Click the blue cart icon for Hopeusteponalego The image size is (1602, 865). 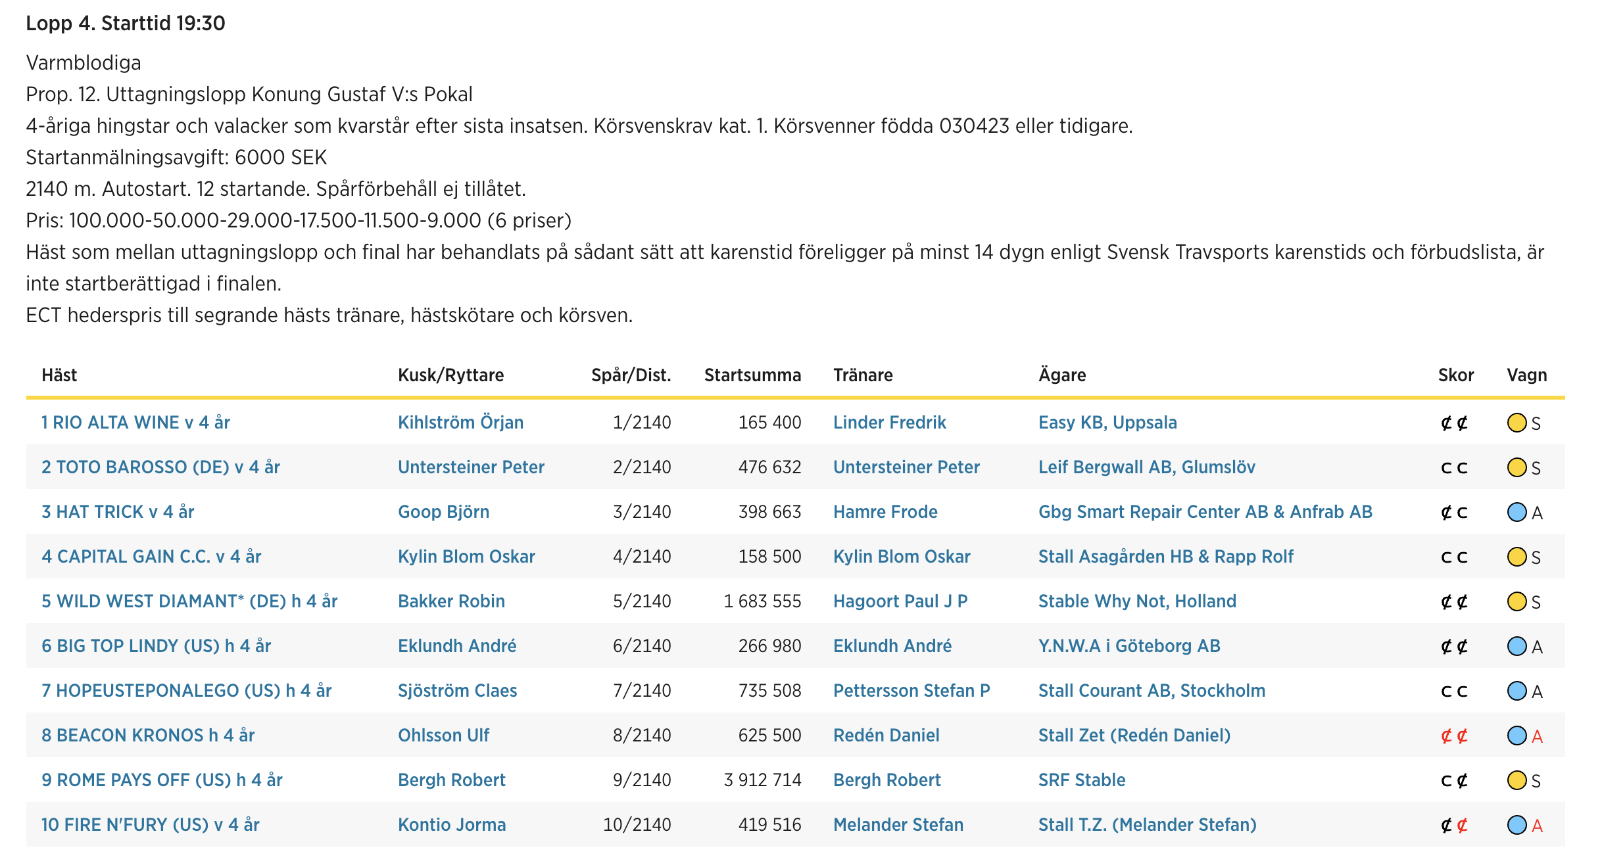(1517, 691)
